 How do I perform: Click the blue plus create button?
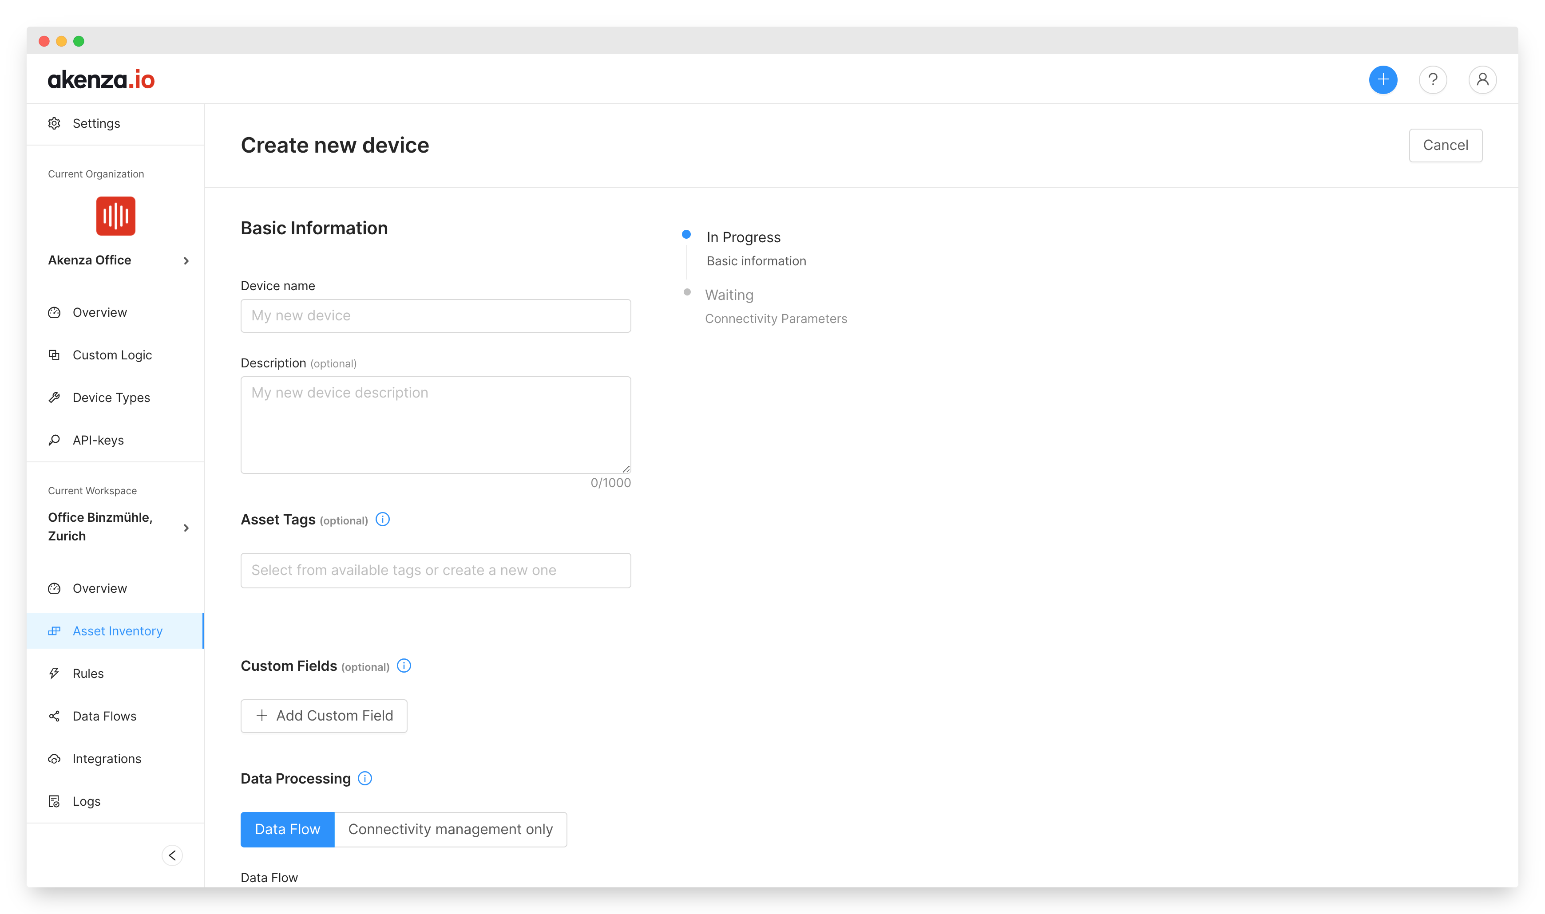1383,79
